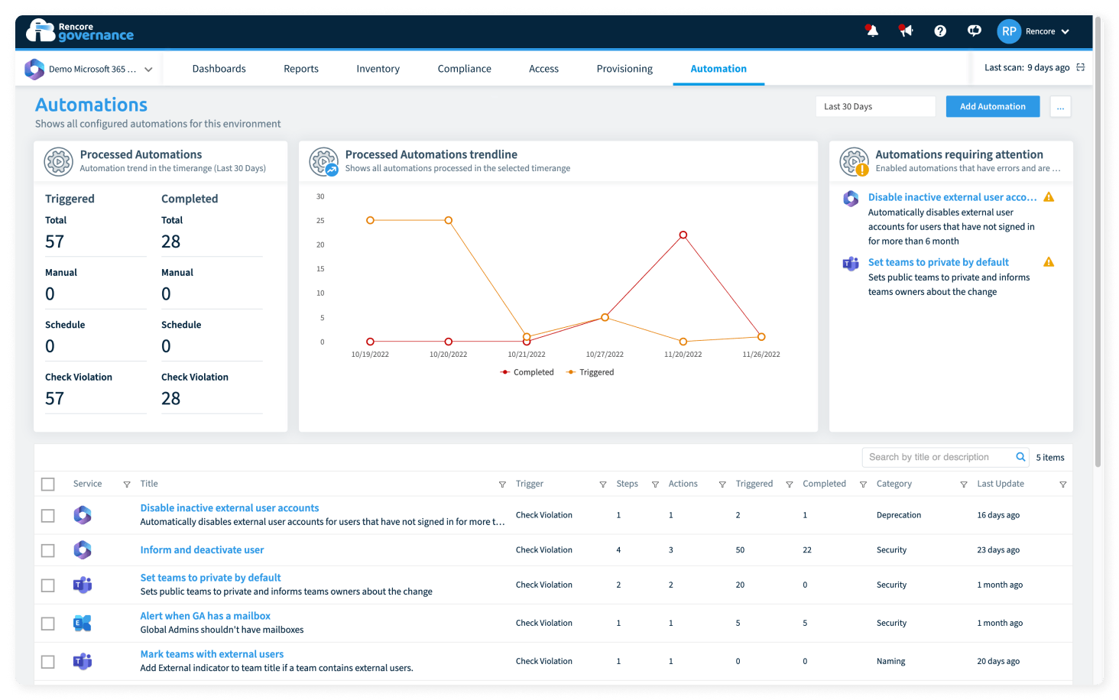Select the Provisioning tab

coord(624,69)
